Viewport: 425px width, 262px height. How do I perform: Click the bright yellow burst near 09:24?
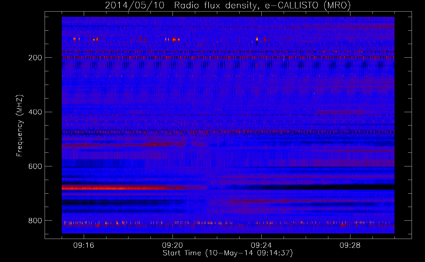click(257, 39)
